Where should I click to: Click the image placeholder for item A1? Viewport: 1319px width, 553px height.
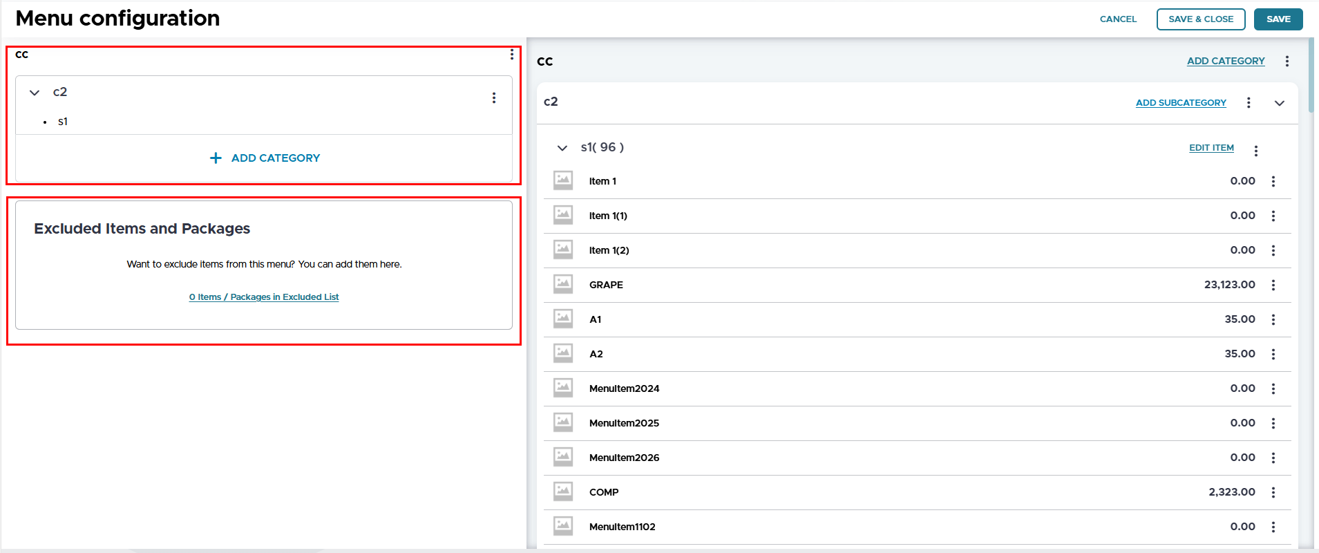click(x=563, y=319)
